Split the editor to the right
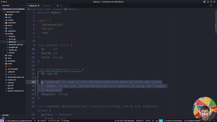The height and width of the screenshot is (122, 217). point(211,6)
